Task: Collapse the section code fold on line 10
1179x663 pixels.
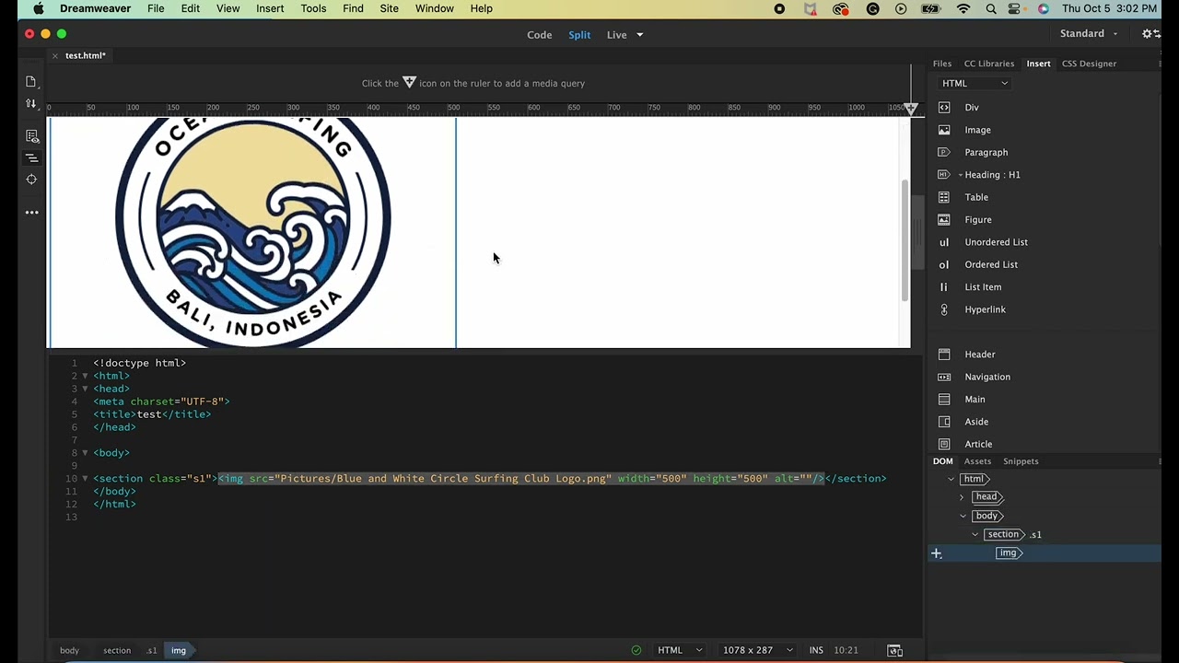Action: (85, 479)
